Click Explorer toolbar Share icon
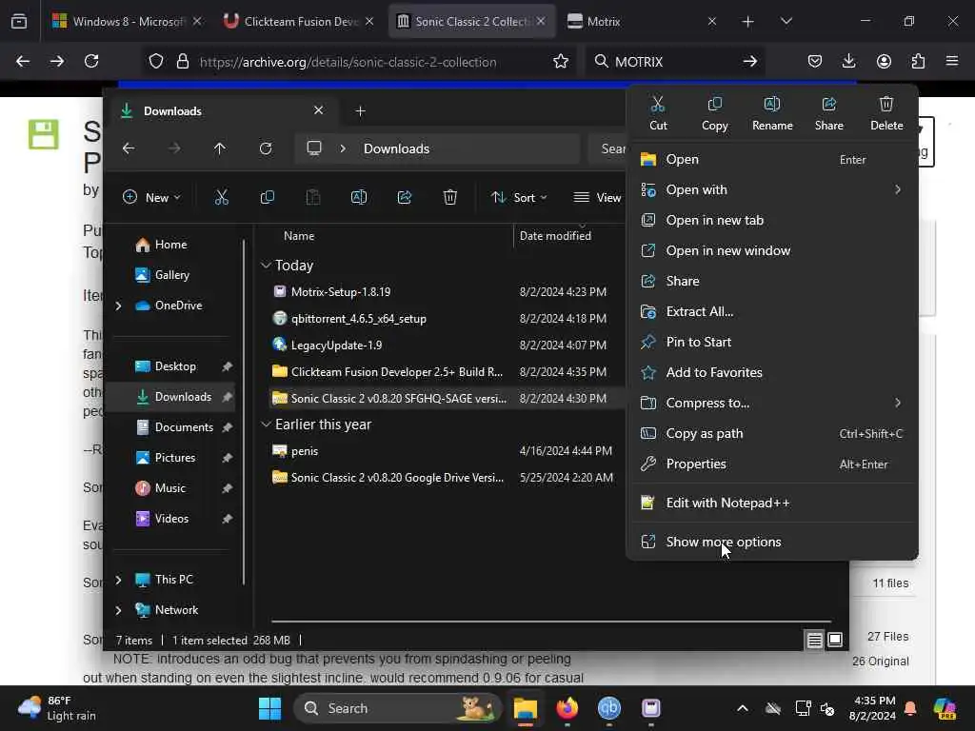 [404, 198]
